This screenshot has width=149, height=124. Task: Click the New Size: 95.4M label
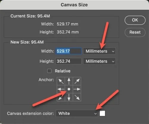[x=27, y=42]
